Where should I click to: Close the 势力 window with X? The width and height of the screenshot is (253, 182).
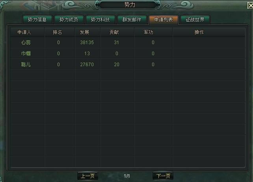250,6
